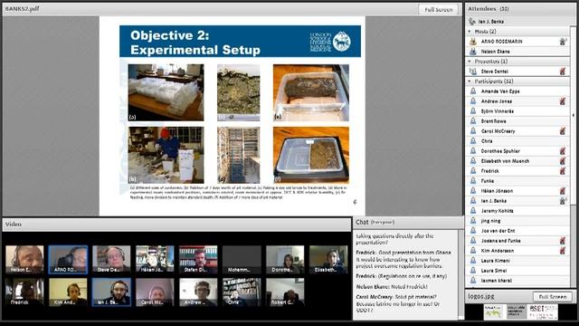The image size is (579, 326).
Task: Click muted microphone icon on Jodana and Funke row
Action: (x=563, y=241)
